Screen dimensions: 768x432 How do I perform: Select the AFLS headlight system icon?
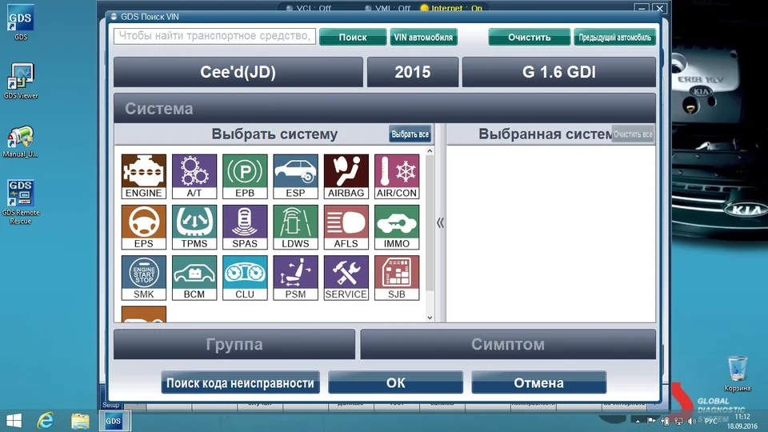pos(346,226)
